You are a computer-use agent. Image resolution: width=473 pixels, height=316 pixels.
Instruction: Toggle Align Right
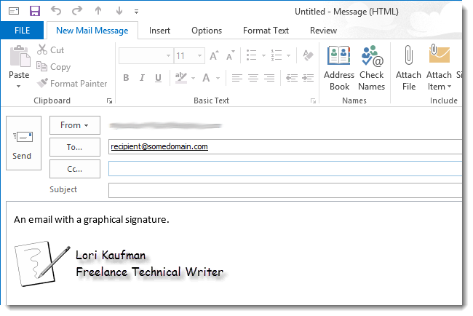coord(269,78)
